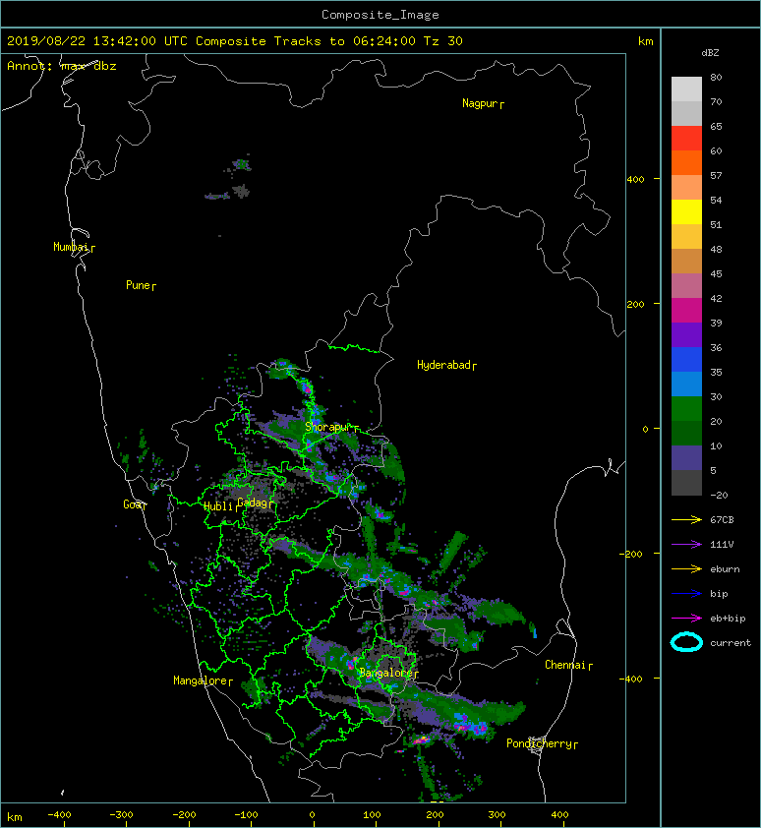
Task: Select the yellow 54 dBZ swatch
Action: [686, 211]
